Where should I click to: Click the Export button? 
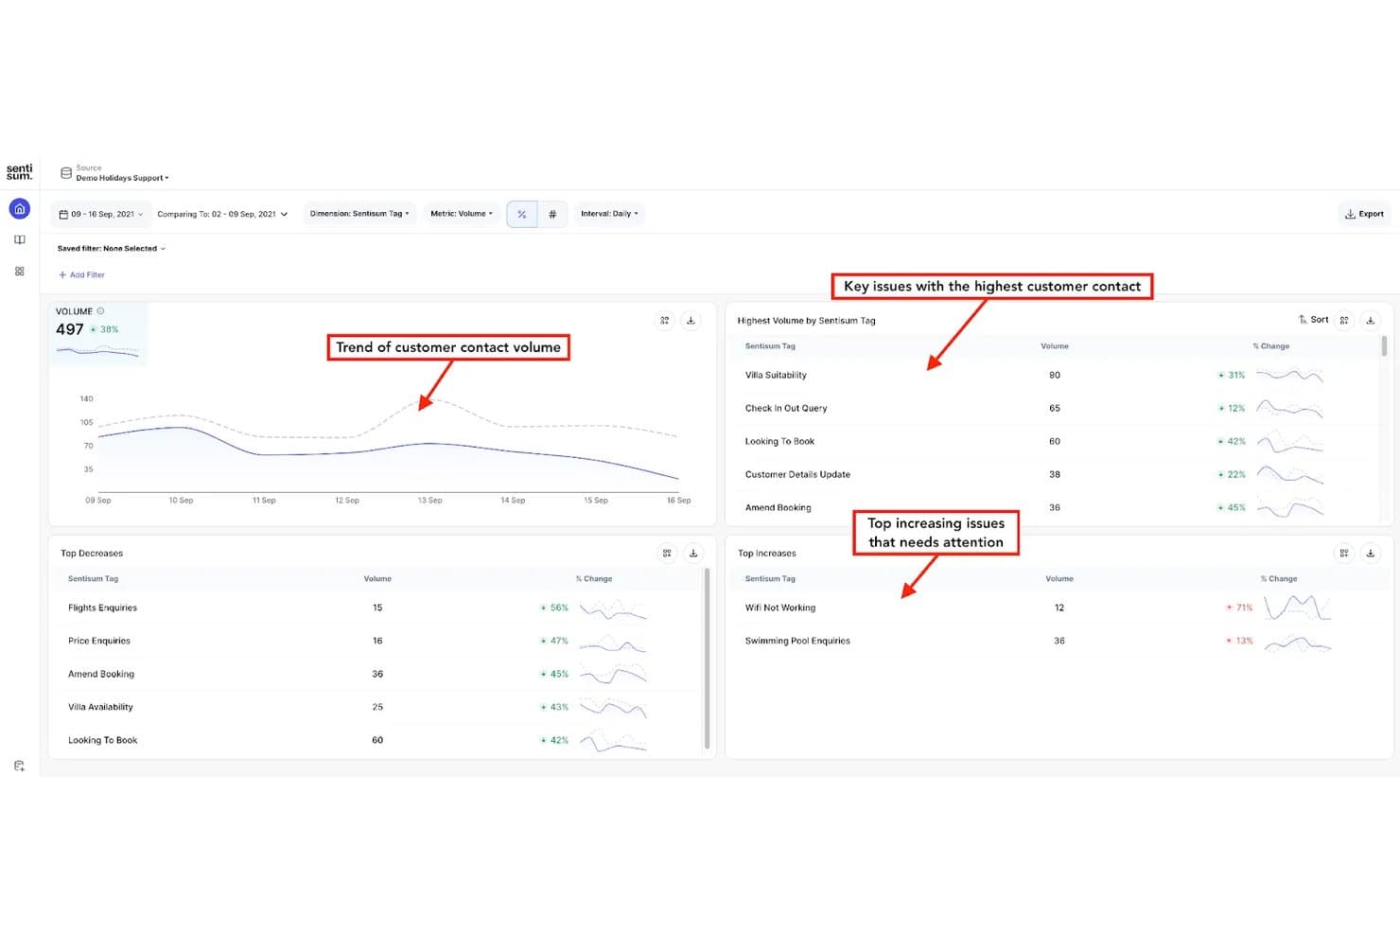(1364, 214)
